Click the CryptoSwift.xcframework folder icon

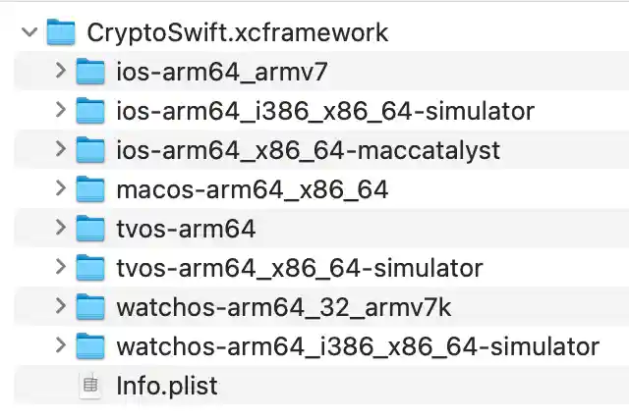61,32
